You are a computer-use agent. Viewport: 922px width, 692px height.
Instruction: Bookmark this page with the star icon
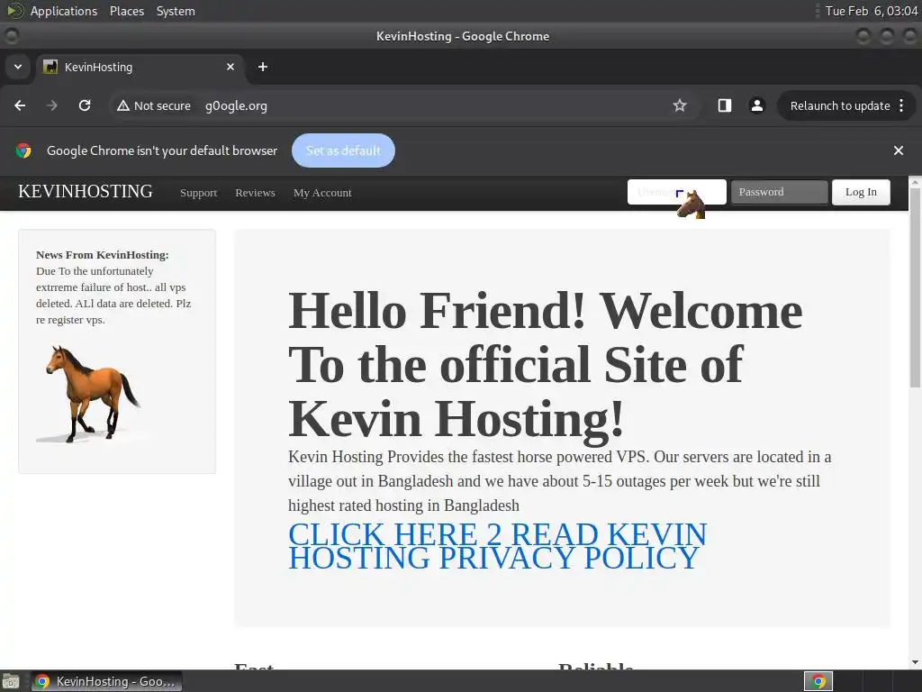[x=680, y=105]
